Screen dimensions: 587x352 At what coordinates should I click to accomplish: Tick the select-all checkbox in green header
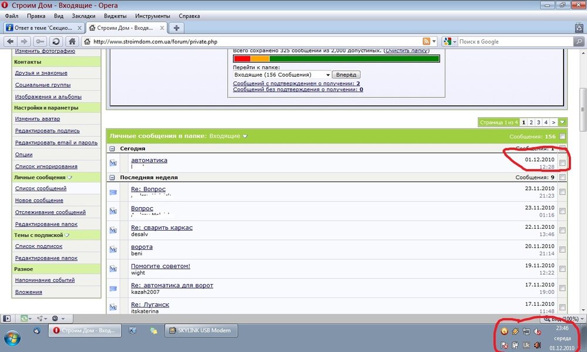coord(562,137)
